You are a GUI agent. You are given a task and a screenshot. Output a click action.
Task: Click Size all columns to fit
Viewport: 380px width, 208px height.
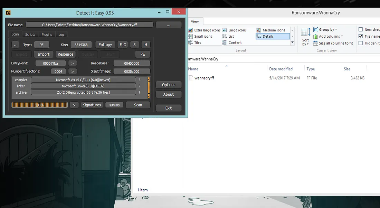[333, 43]
